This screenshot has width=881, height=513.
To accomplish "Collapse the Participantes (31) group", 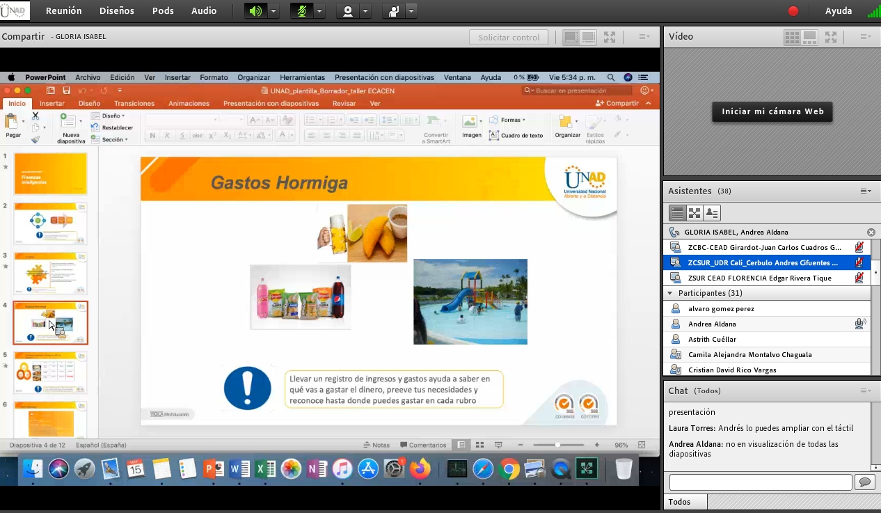I will 670,294.
